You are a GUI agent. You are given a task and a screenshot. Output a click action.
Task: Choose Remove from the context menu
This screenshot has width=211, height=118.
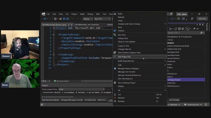point(140,98)
